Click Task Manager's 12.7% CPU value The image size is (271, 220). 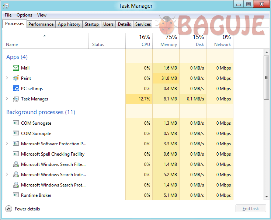coord(144,99)
